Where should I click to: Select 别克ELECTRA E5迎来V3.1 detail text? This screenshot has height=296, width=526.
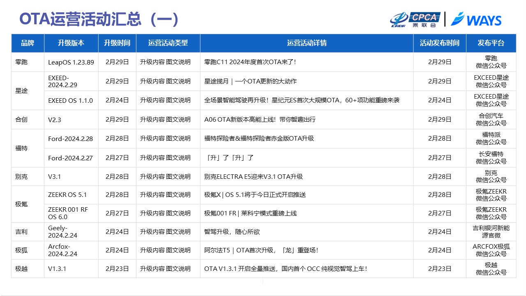(254, 176)
